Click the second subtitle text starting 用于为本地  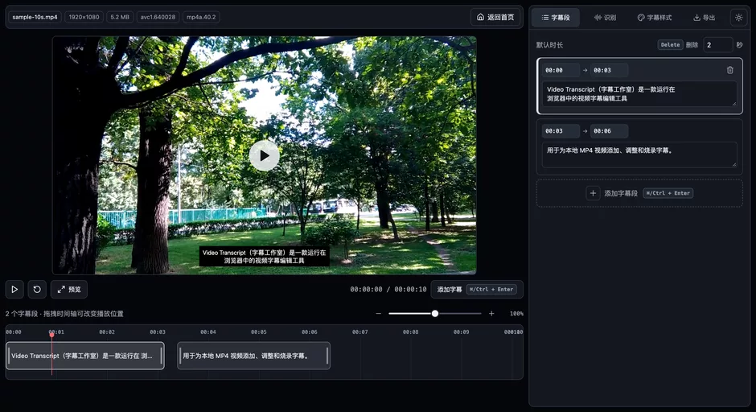[639, 154]
